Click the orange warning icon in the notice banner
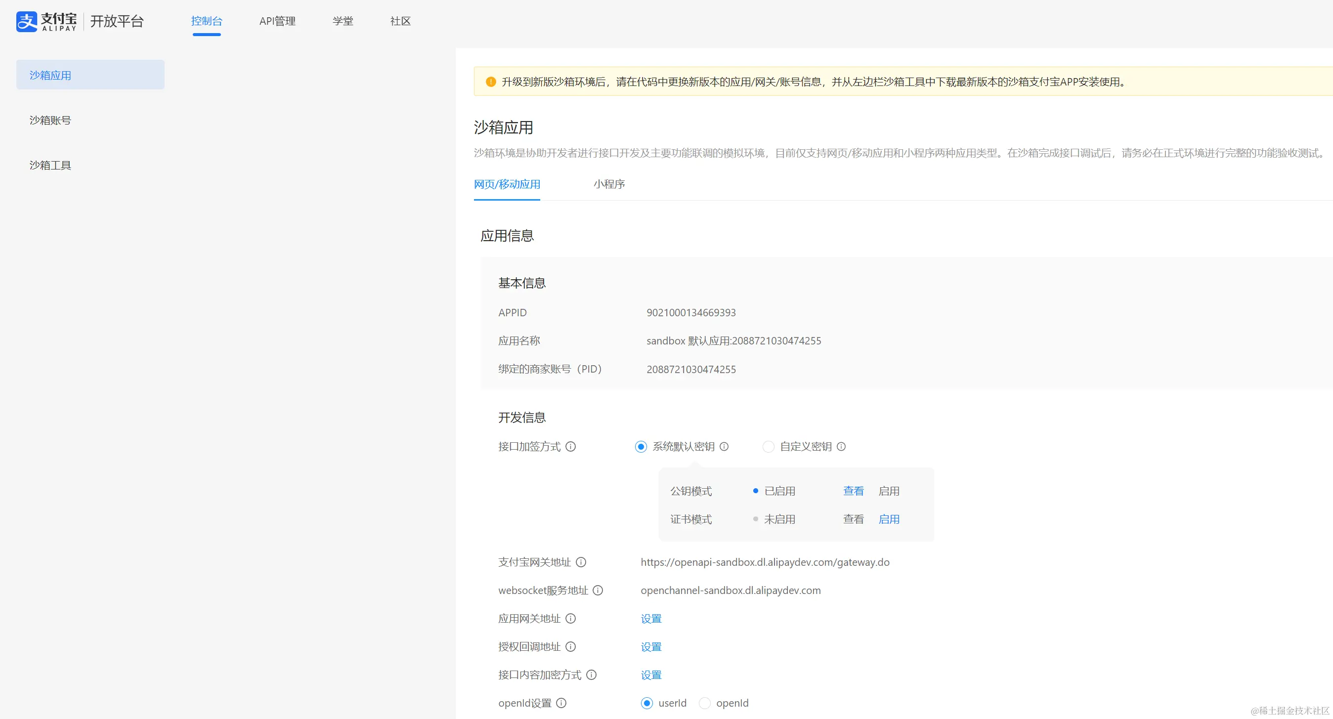Image resolution: width=1333 pixels, height=719 pixels. point(491,82)
